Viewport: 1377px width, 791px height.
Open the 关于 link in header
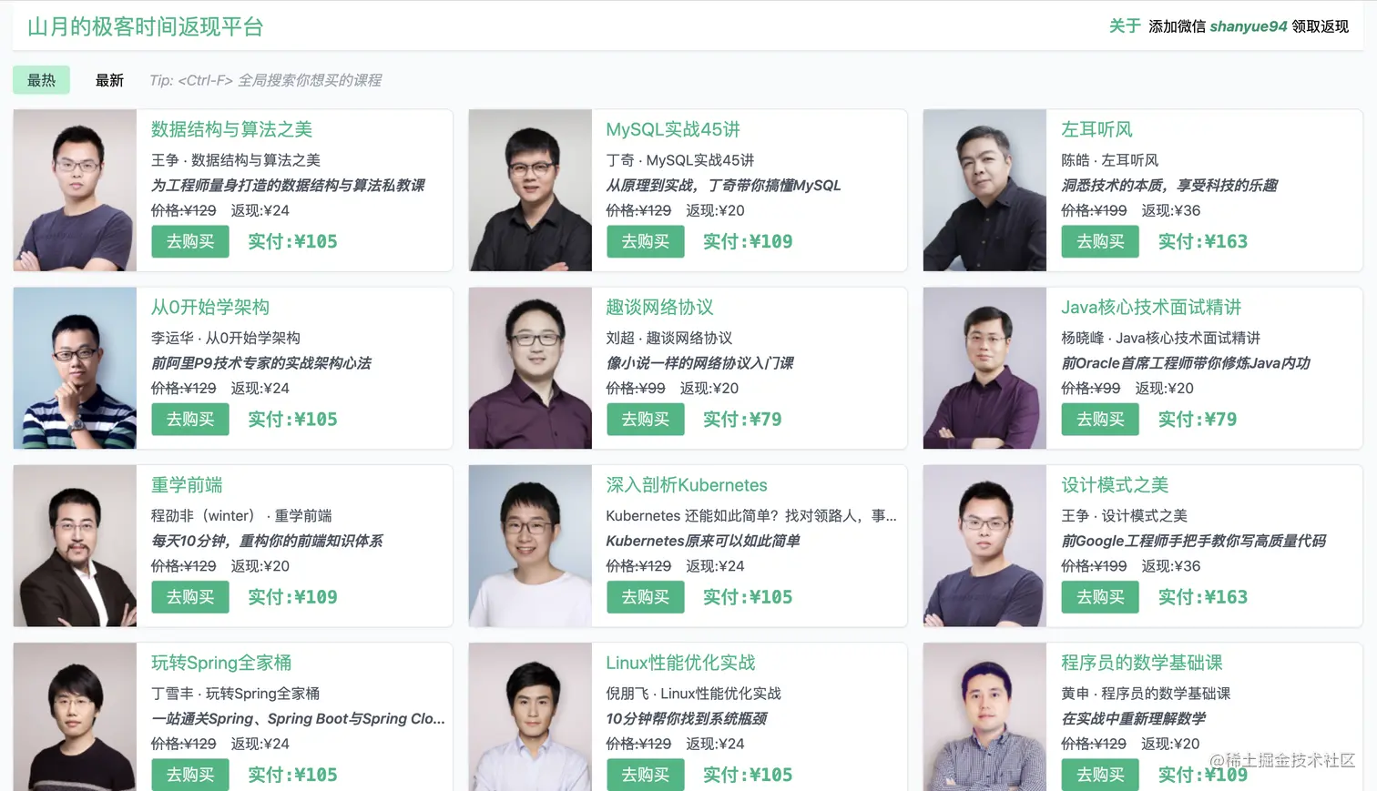(1125, 26)
